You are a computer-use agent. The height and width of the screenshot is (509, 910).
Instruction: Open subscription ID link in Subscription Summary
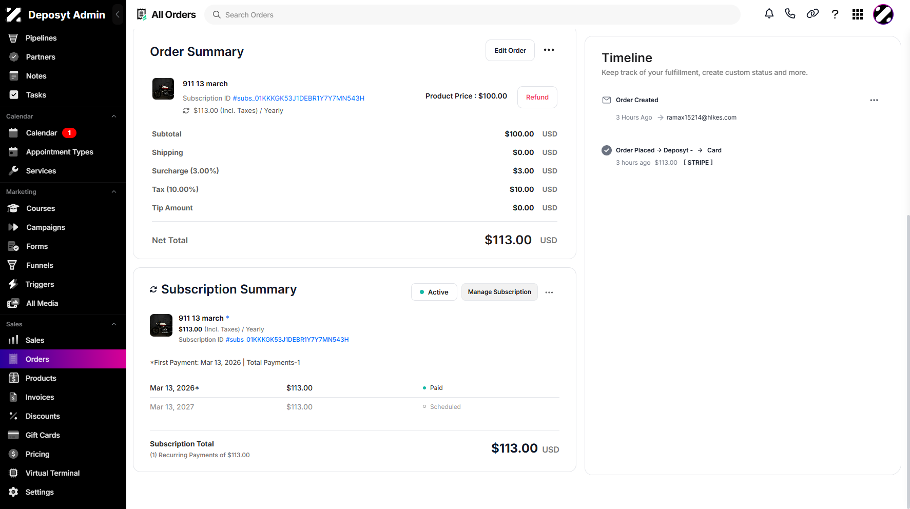pyautogui.click(x=287, y=340)
